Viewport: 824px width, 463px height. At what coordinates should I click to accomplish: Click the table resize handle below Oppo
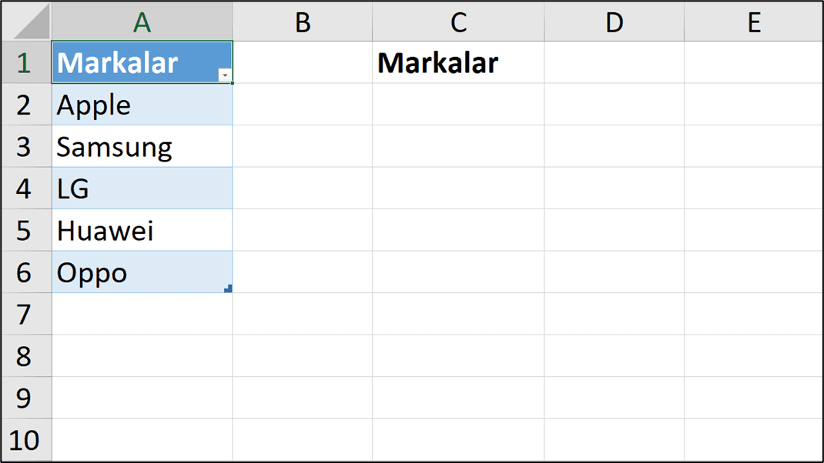(228, 288)
